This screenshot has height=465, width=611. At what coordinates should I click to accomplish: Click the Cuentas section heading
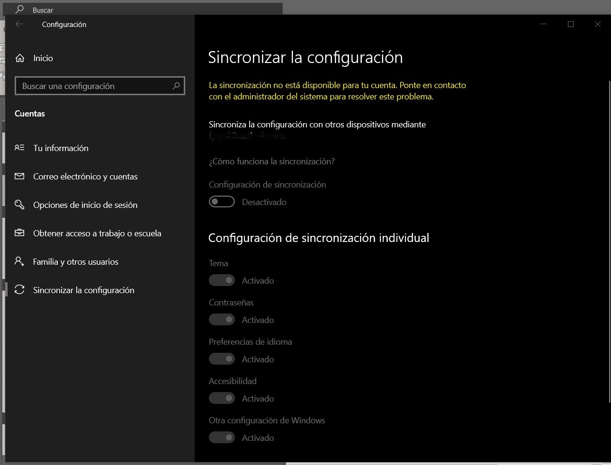click(x=30, y=114)
